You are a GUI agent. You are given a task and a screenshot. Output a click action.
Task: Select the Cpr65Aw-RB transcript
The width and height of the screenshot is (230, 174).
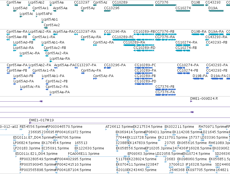click(8, 40)
